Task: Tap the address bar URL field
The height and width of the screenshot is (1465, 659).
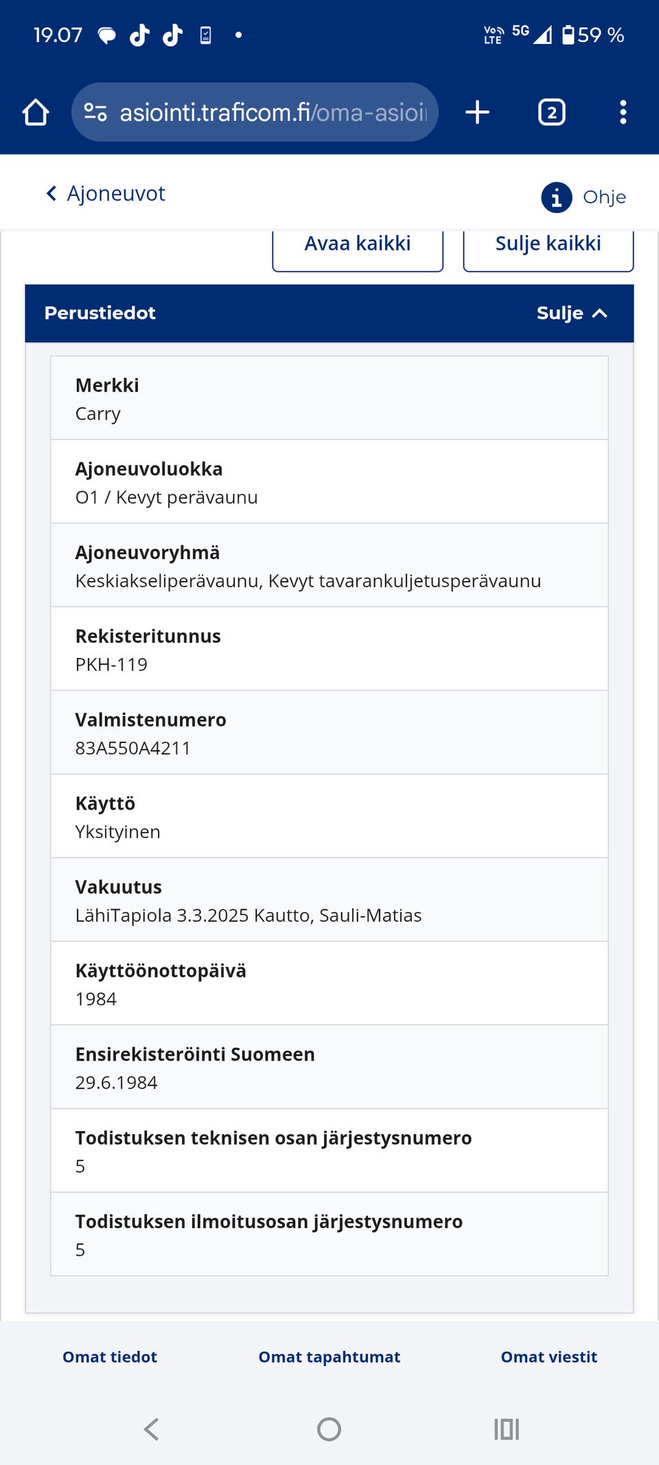Action: (273, 113)
